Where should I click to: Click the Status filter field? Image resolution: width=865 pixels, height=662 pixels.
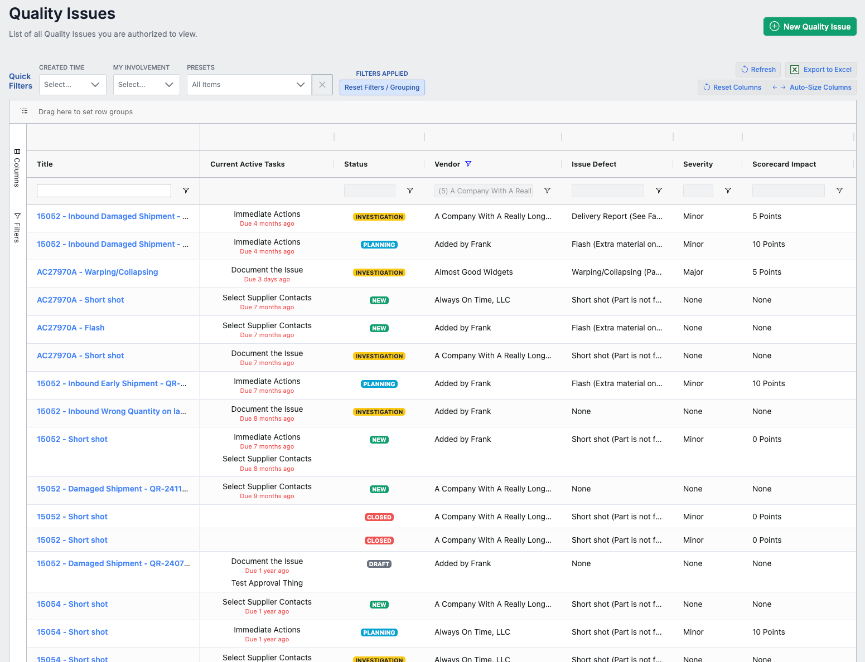point(370,191)
